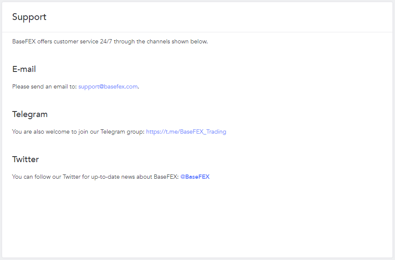Click the Telegram section heading
This screenshot has height=260, width=395.
[30, 114]
